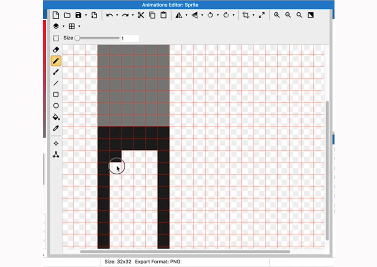Cut selection with scissors icon
The image size is (377, 267).
[x=141, y=15]
